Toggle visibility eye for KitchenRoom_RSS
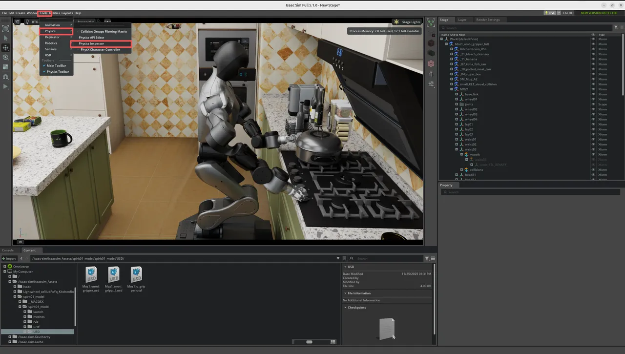 [593, 49]
